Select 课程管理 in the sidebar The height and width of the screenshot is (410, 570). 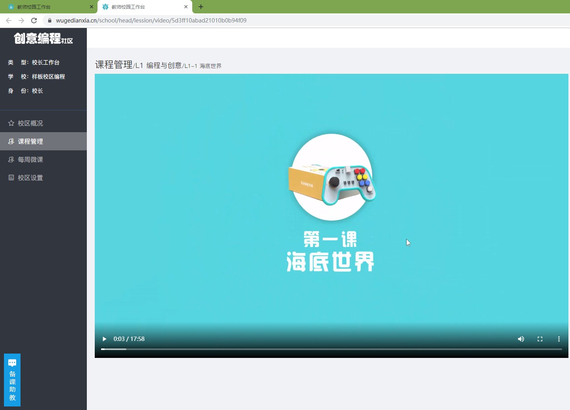[x=43, y=141]
